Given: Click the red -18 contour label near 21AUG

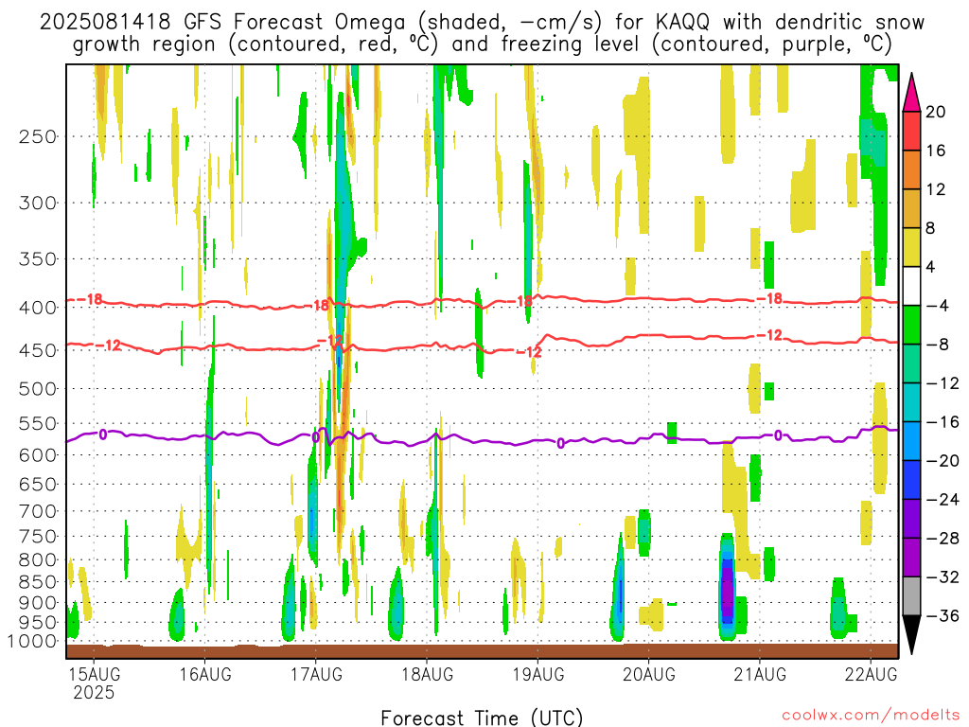Looking at the screenshot, I should coord(770,298).
